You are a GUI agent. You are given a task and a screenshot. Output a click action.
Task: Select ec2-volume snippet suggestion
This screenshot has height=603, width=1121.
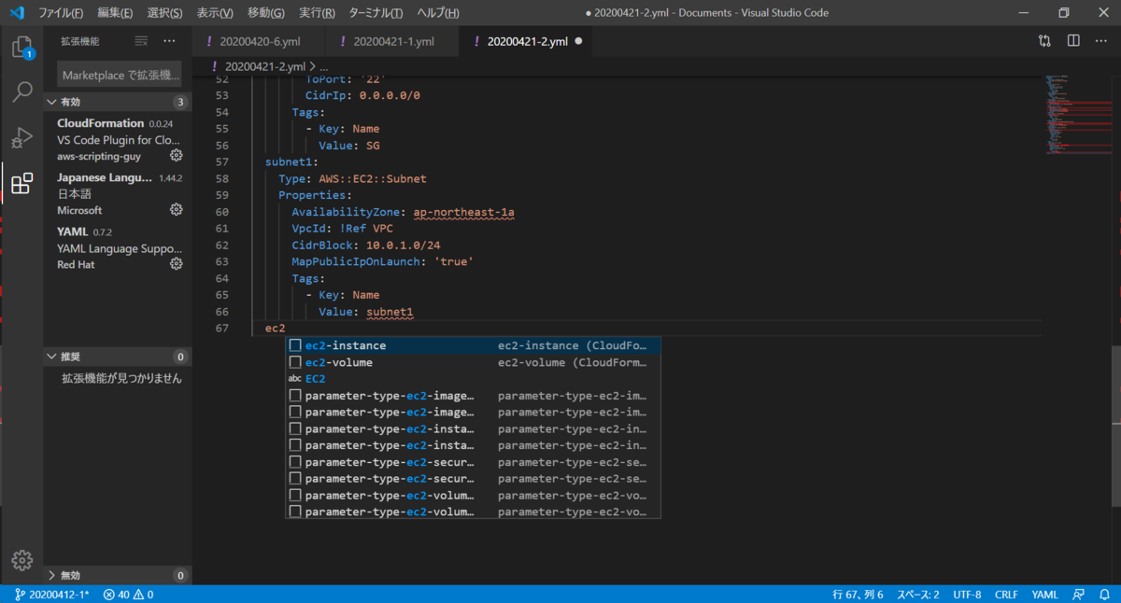[473, 362]
